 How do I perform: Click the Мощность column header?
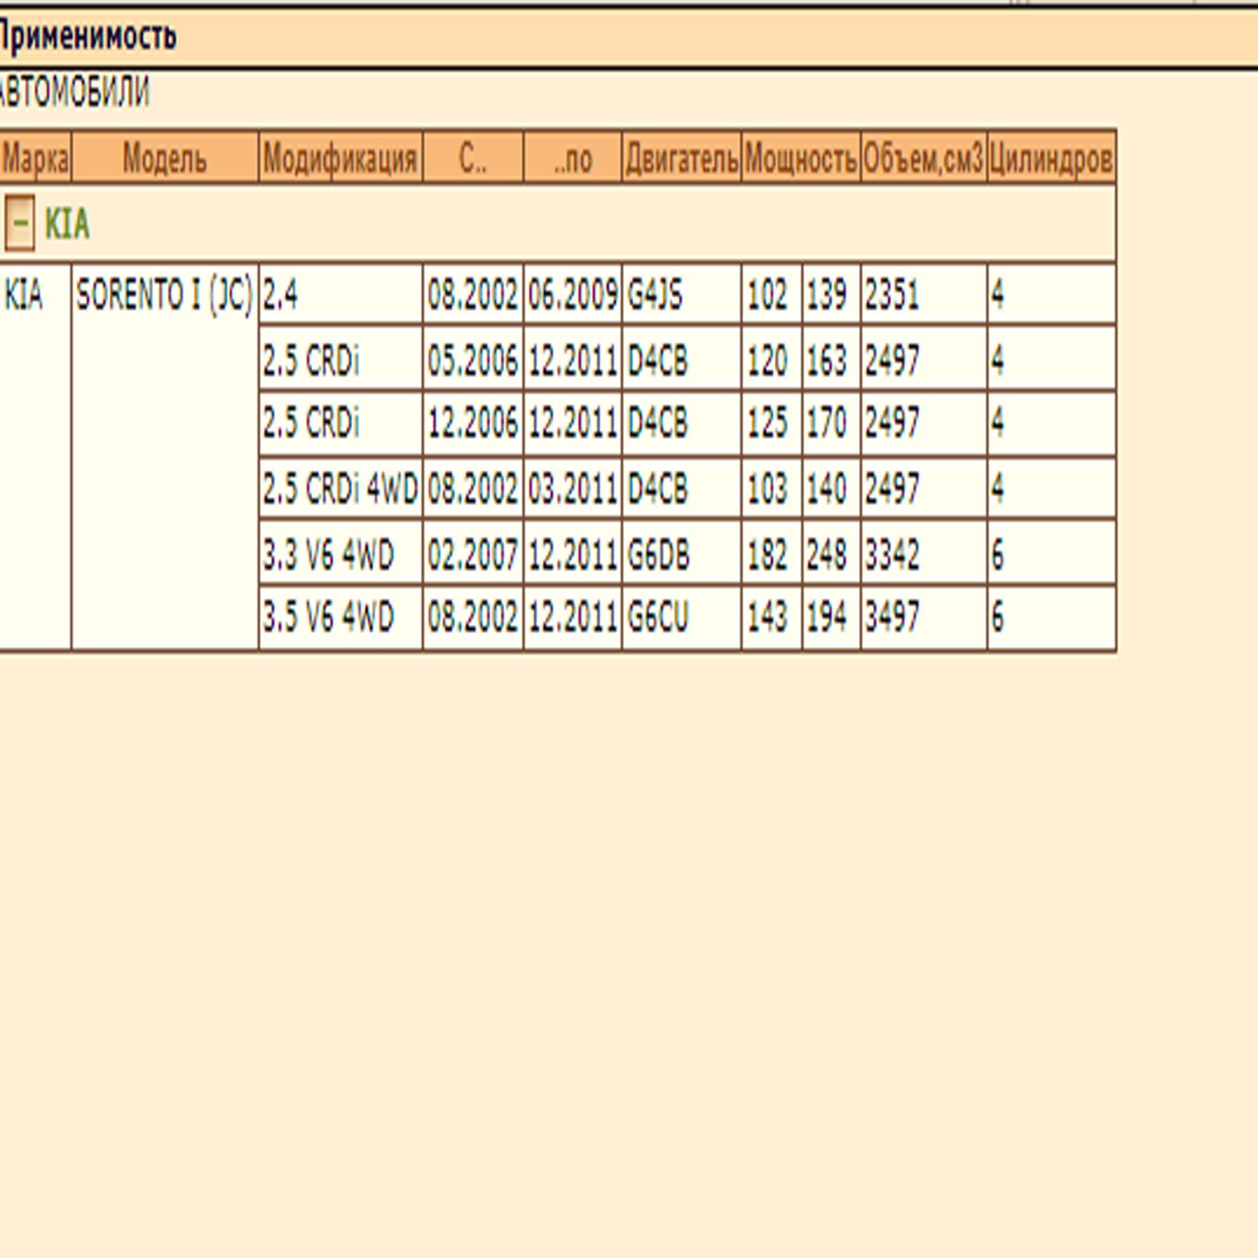[801, 158]
